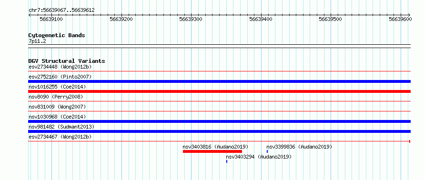Screen dimensions: 424x180
Task: Click the small nsv3399836 blue marker
Action: [267, 151]
